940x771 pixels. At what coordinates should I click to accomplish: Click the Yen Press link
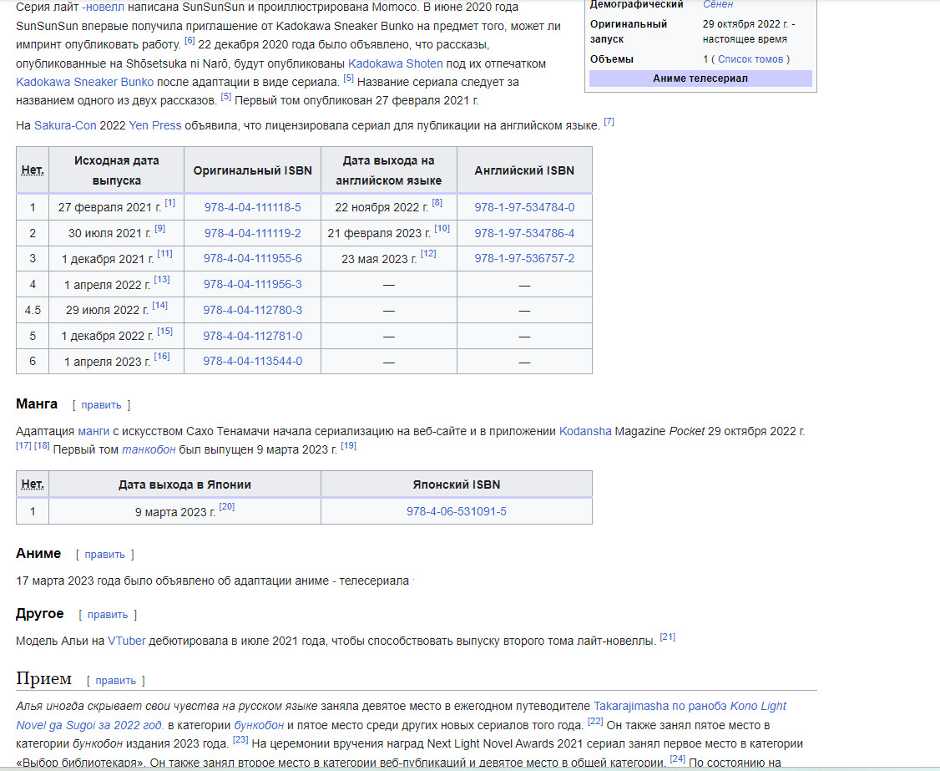(155, 125)
